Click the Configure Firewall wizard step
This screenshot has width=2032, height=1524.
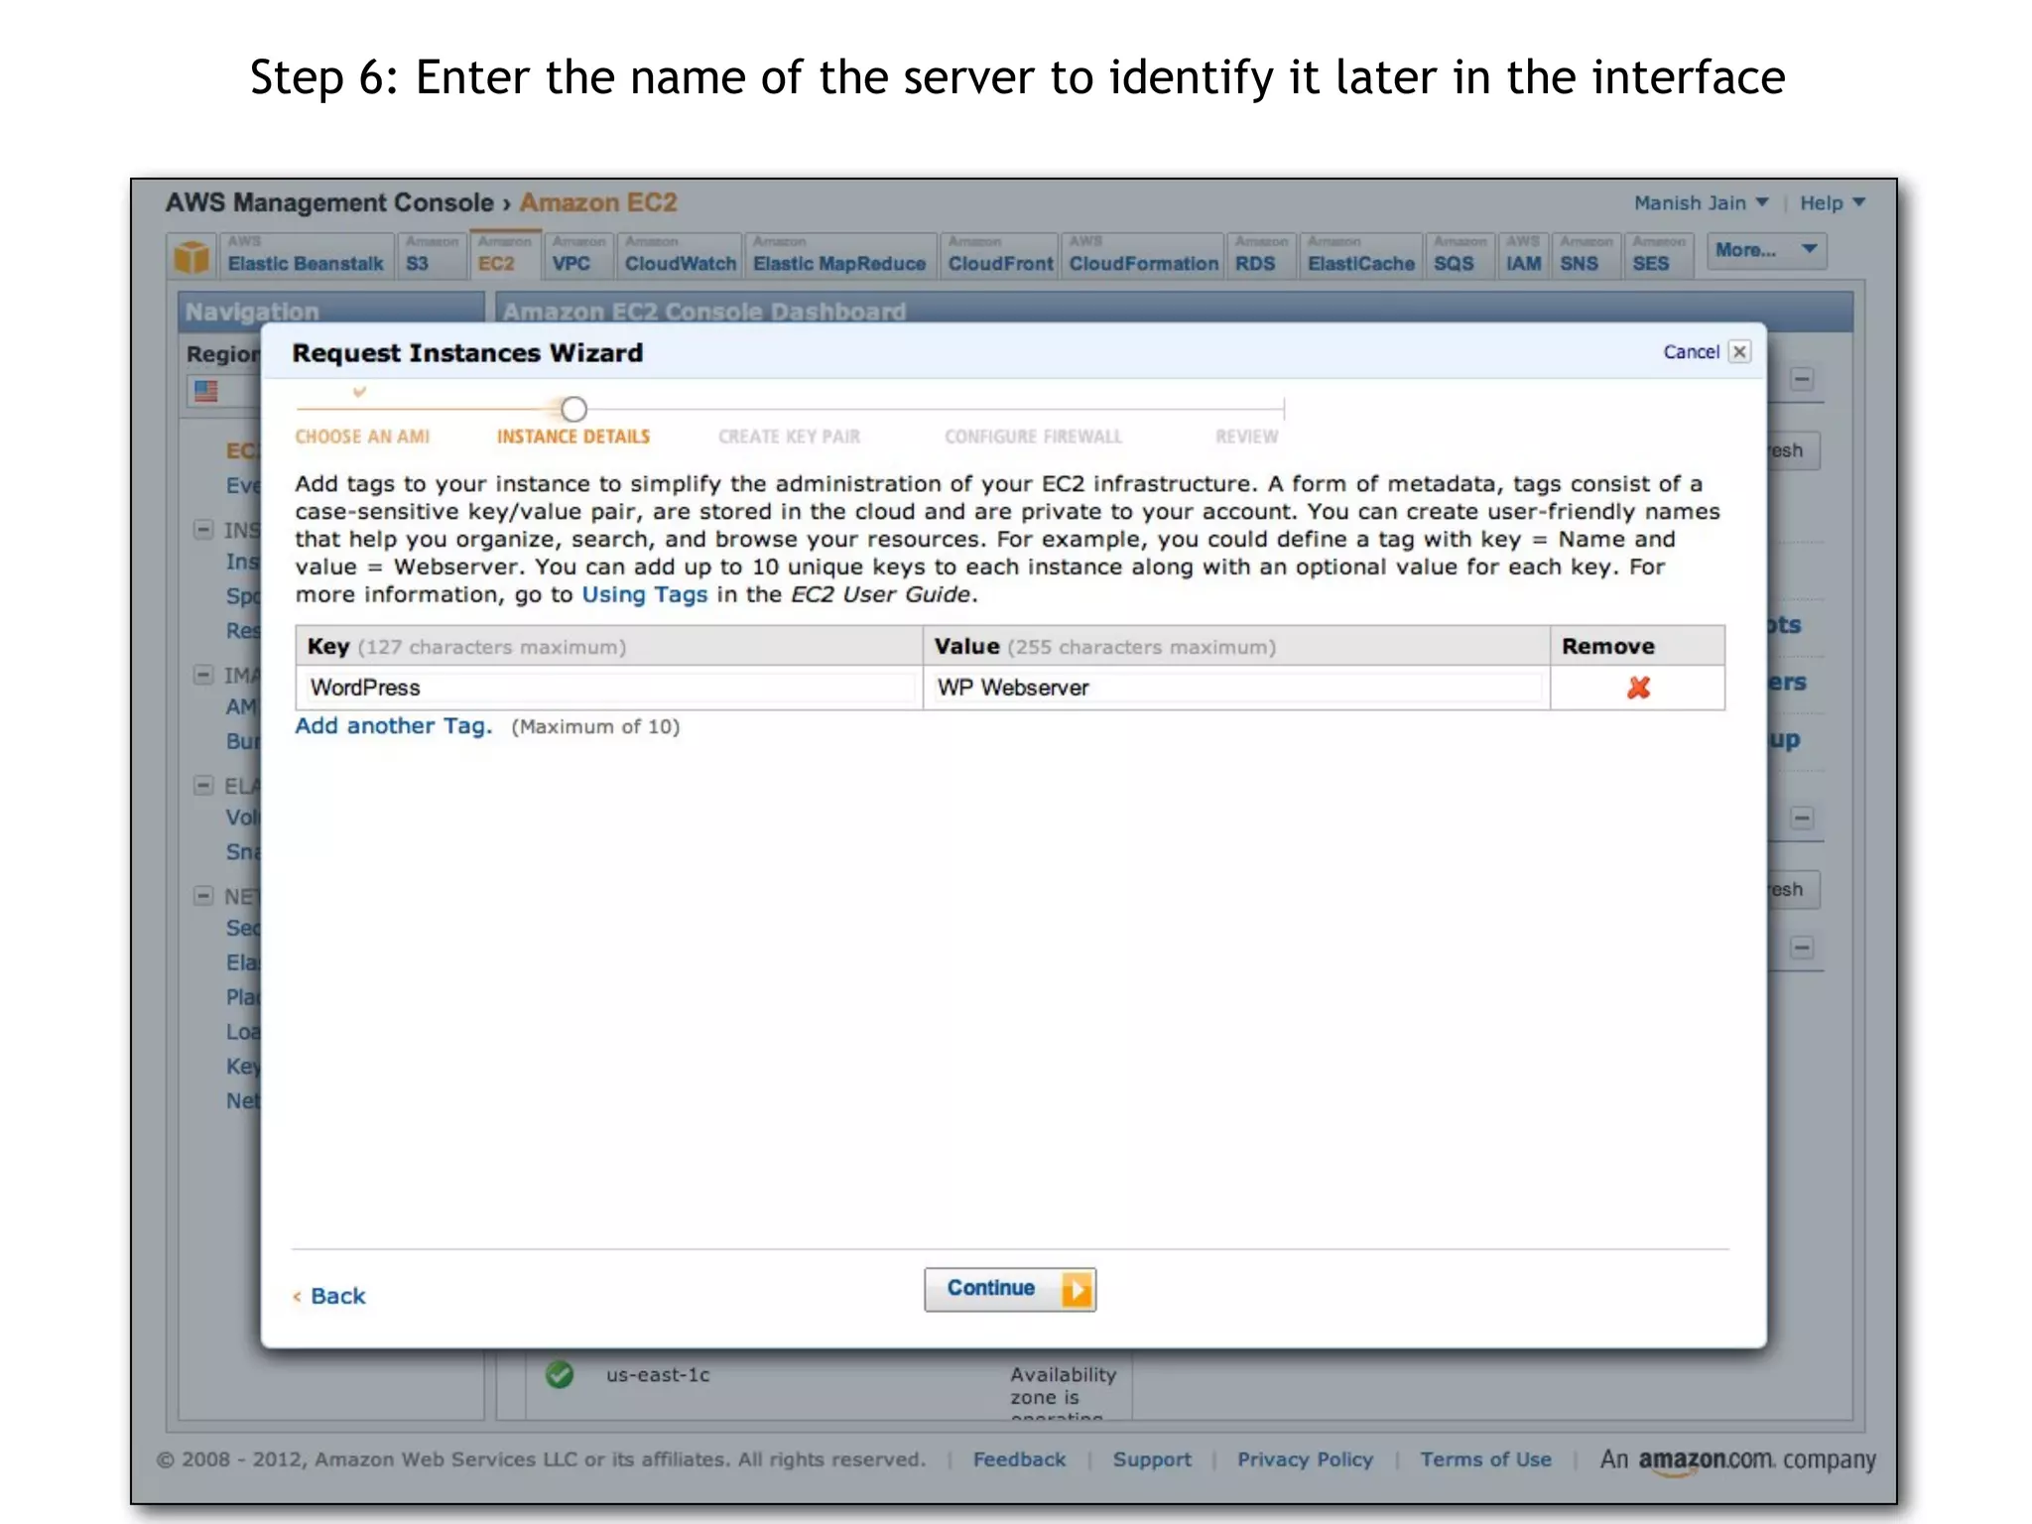click(x=1033, y=437)
